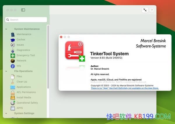The width and height of the screenshot is (175, 124).
Task: Select the Caches icon in sidebar
Action: (x=13, y=40)
